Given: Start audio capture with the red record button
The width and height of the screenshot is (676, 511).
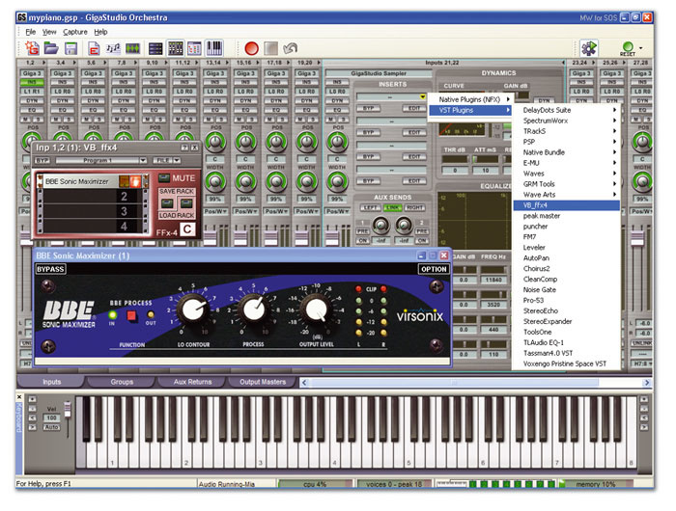Looking at the screenshot, I should [x=251, y=48].
